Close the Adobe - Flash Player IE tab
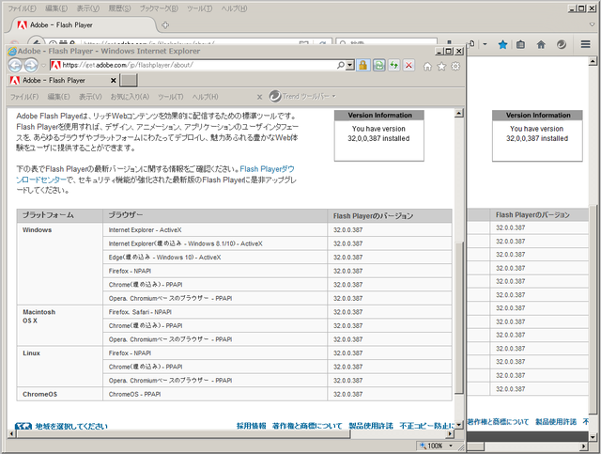The image size is (601, 454). coord(113,80)
